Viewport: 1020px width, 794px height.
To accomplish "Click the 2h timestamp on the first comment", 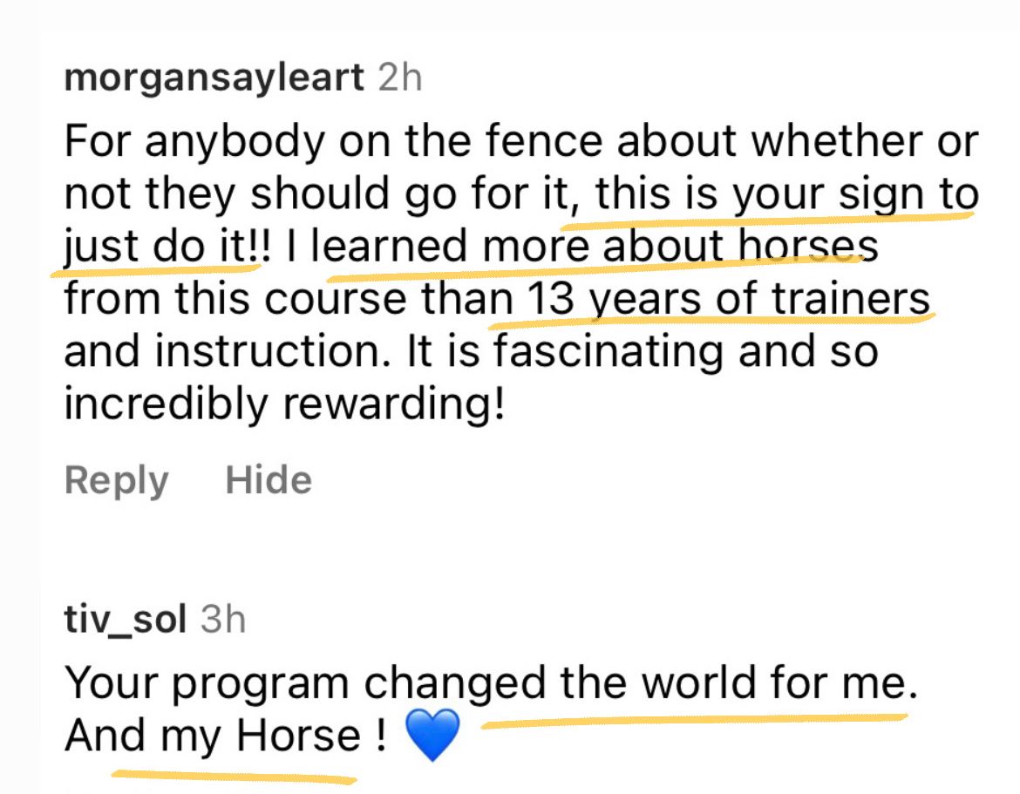I will click(401, 78).
